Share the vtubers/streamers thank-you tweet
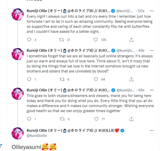 pos(131,119)
